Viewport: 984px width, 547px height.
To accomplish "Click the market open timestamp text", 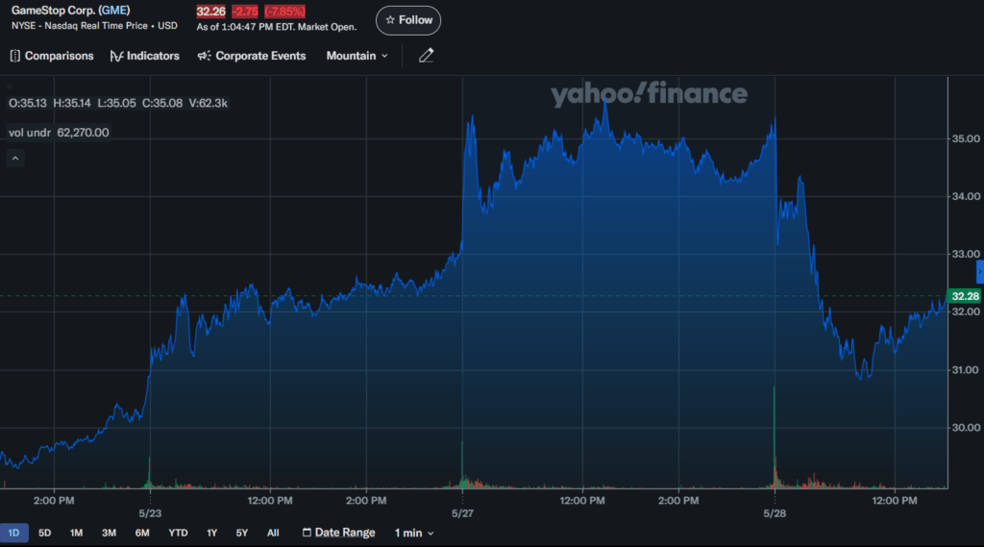I will [277, 27].
